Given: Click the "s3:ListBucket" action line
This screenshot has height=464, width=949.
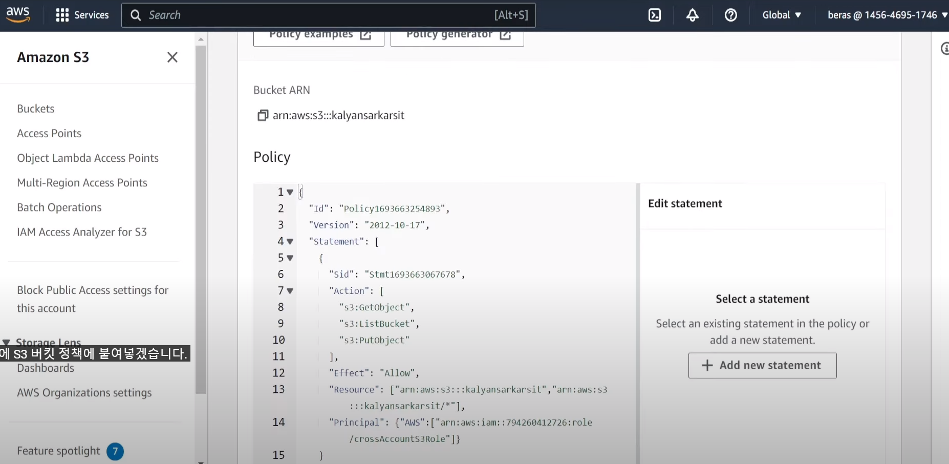Looking at the screenshot, I should (x=379, y=323).
